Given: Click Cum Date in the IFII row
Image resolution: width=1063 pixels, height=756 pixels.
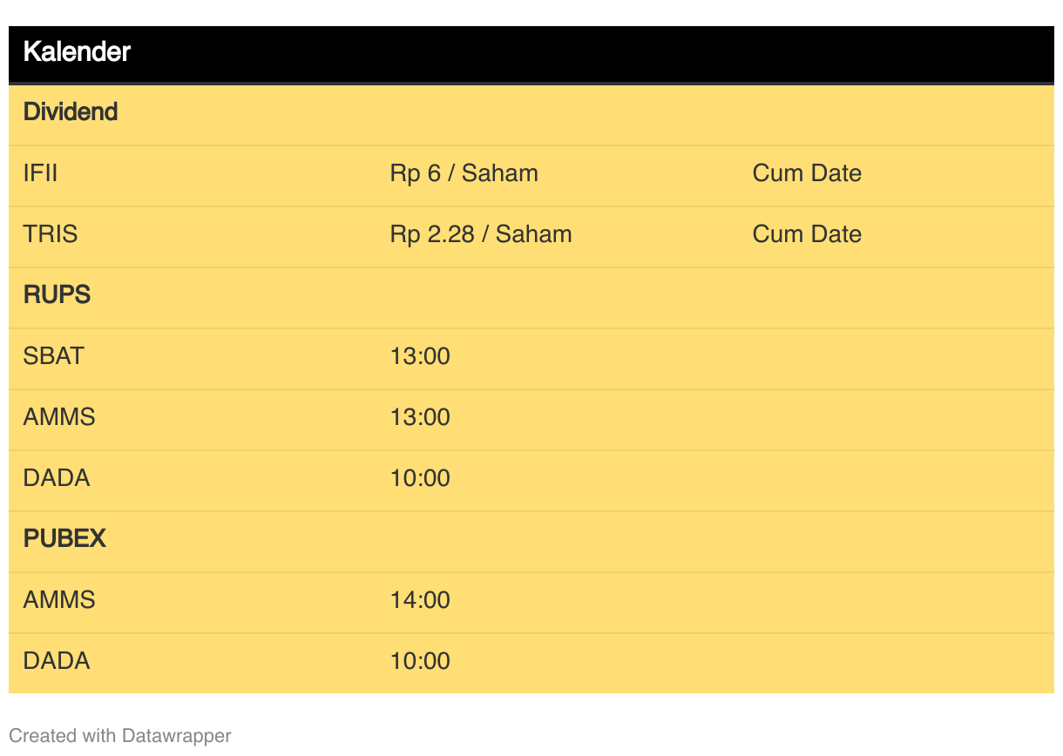Looking at the screenshot, I should tap(807, 173).
